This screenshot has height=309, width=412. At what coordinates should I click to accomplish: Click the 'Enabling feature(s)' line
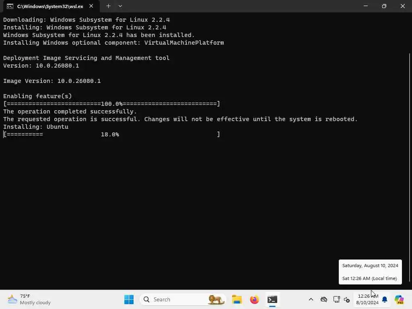pyautogui.click(x=37, y=96)
